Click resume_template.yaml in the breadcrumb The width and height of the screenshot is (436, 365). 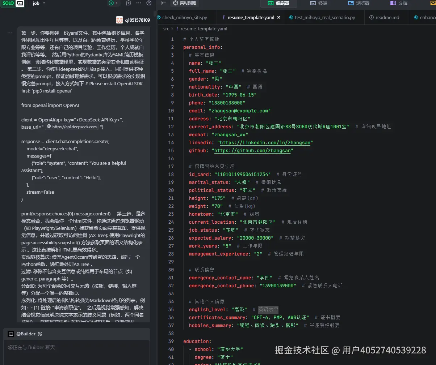click(204, 29)
